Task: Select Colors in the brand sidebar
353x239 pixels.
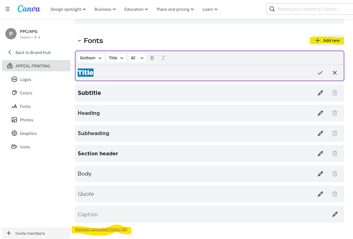Action: 26,93
